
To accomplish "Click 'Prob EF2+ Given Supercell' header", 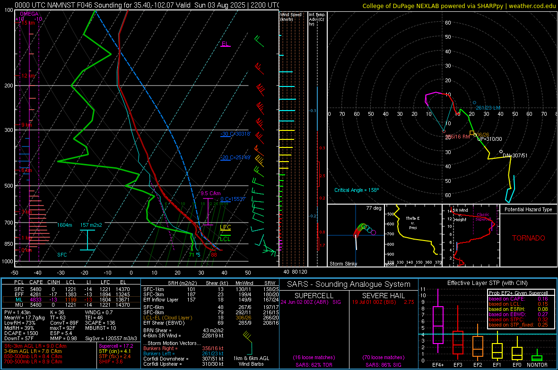I will point(518,293).
